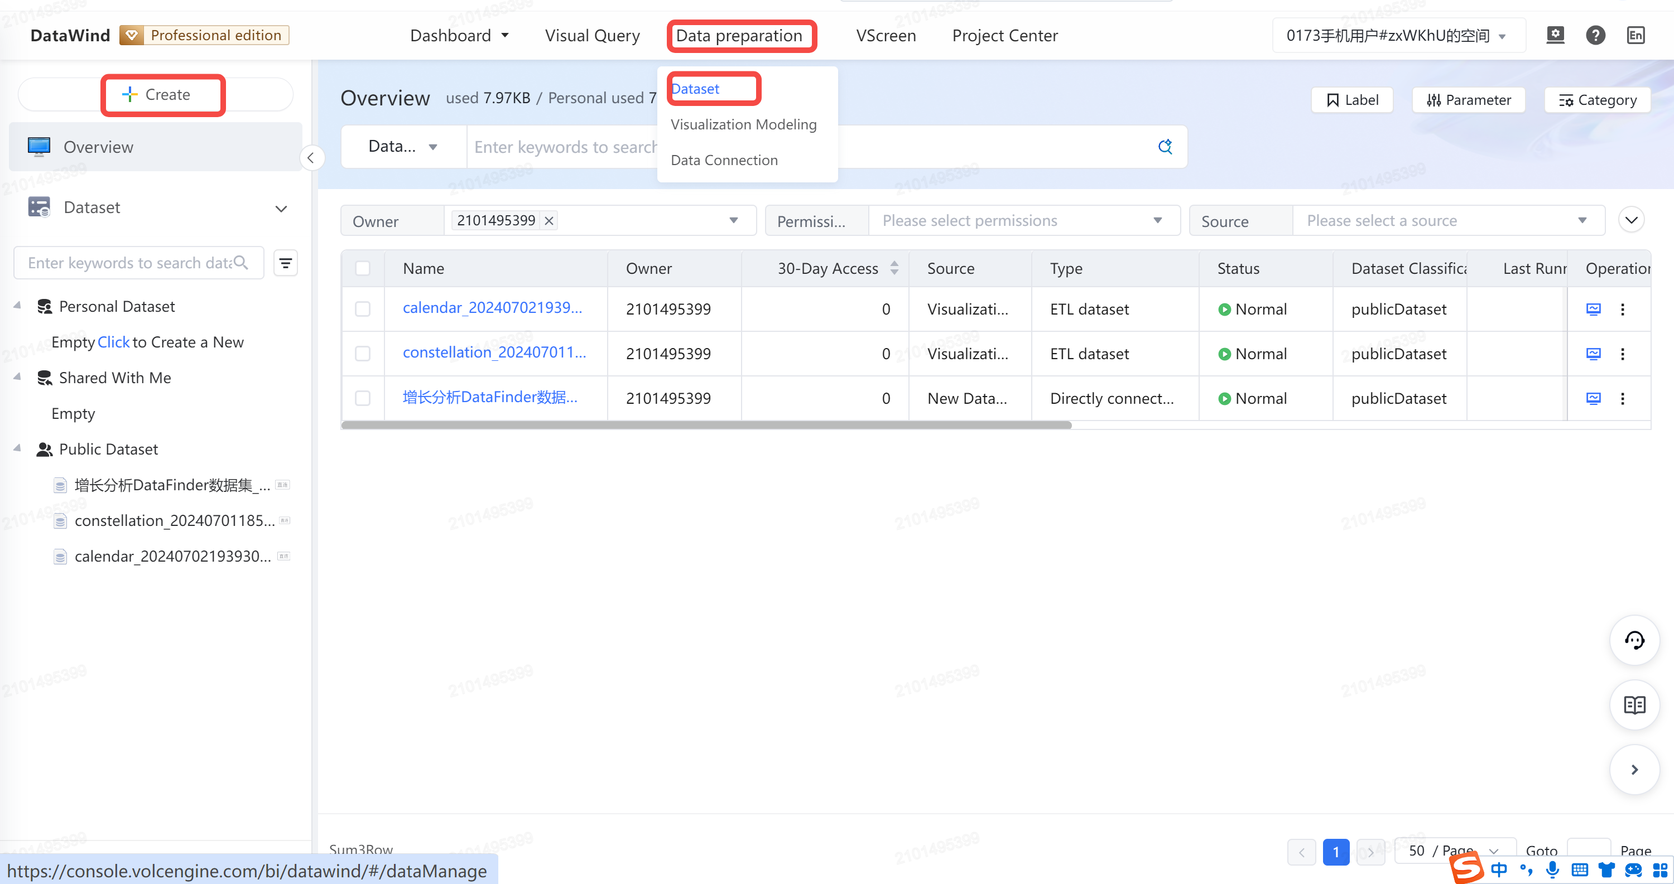Select Visualization Modeling menu item

click(x=743, y=124)
